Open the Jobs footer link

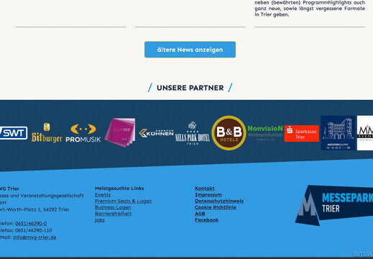(x=100, y=220)
